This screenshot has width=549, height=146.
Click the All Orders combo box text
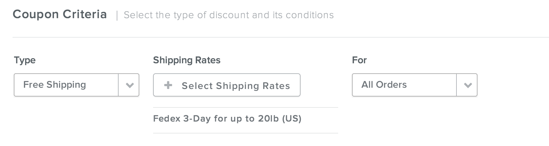(384, 85)
